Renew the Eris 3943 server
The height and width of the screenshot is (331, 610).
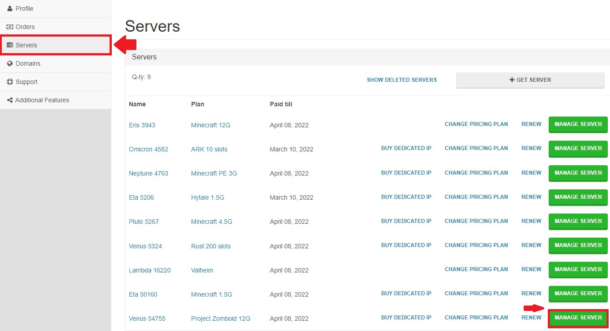pos(531,124)
